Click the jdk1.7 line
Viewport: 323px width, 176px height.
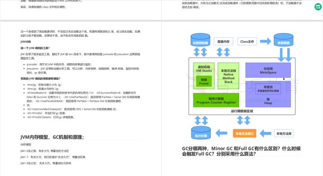click(53, 157)
